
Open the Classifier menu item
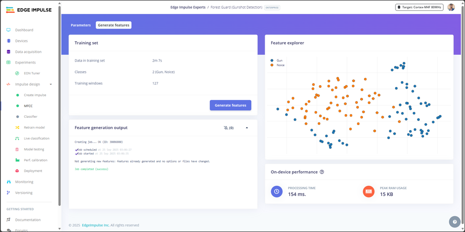30,116
